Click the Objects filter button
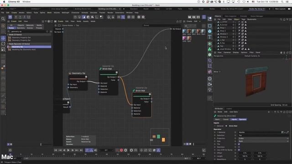Image resolution: width=292 pixels, height=164 pixels. pyautogui.click(x=21, y=26)
